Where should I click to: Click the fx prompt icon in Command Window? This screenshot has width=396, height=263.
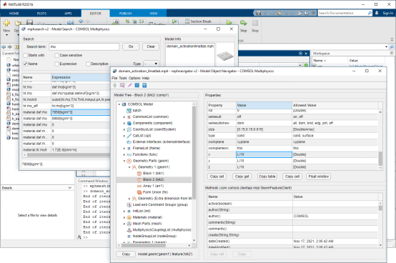click(79, 237)
